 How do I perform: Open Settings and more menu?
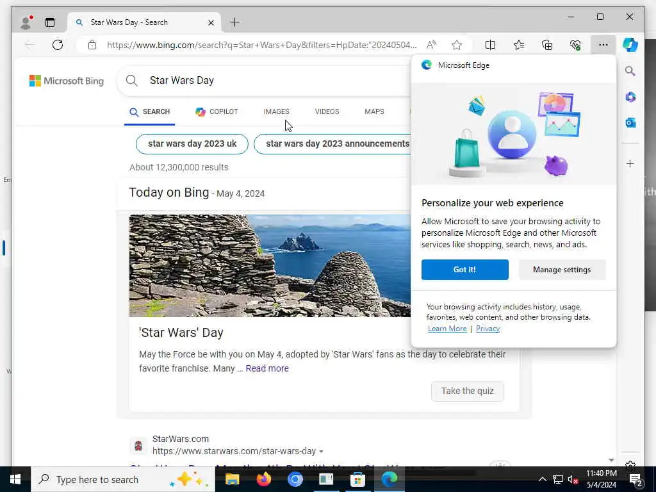[603, 45]
